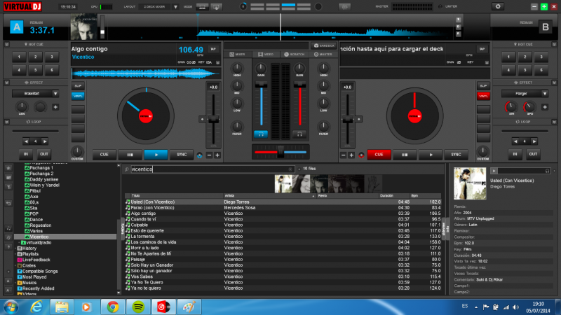The image size is (561, 315).
Task: Turn deck B Filter knob
Action: [323, 126]
